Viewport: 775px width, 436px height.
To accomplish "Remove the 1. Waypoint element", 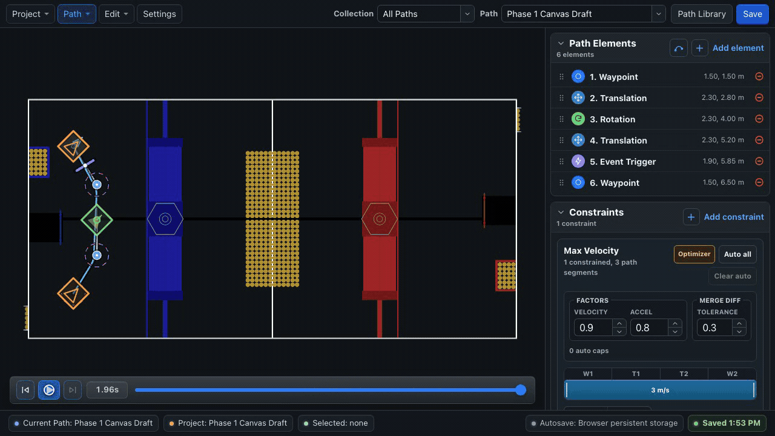I will tap(759, 76).
